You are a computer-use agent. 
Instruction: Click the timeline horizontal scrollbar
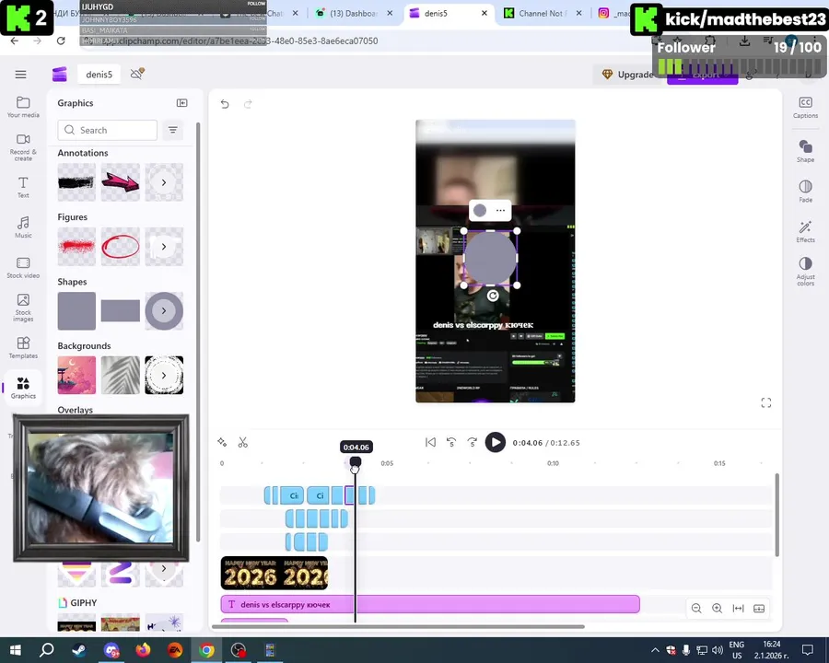tap(398, 627)
